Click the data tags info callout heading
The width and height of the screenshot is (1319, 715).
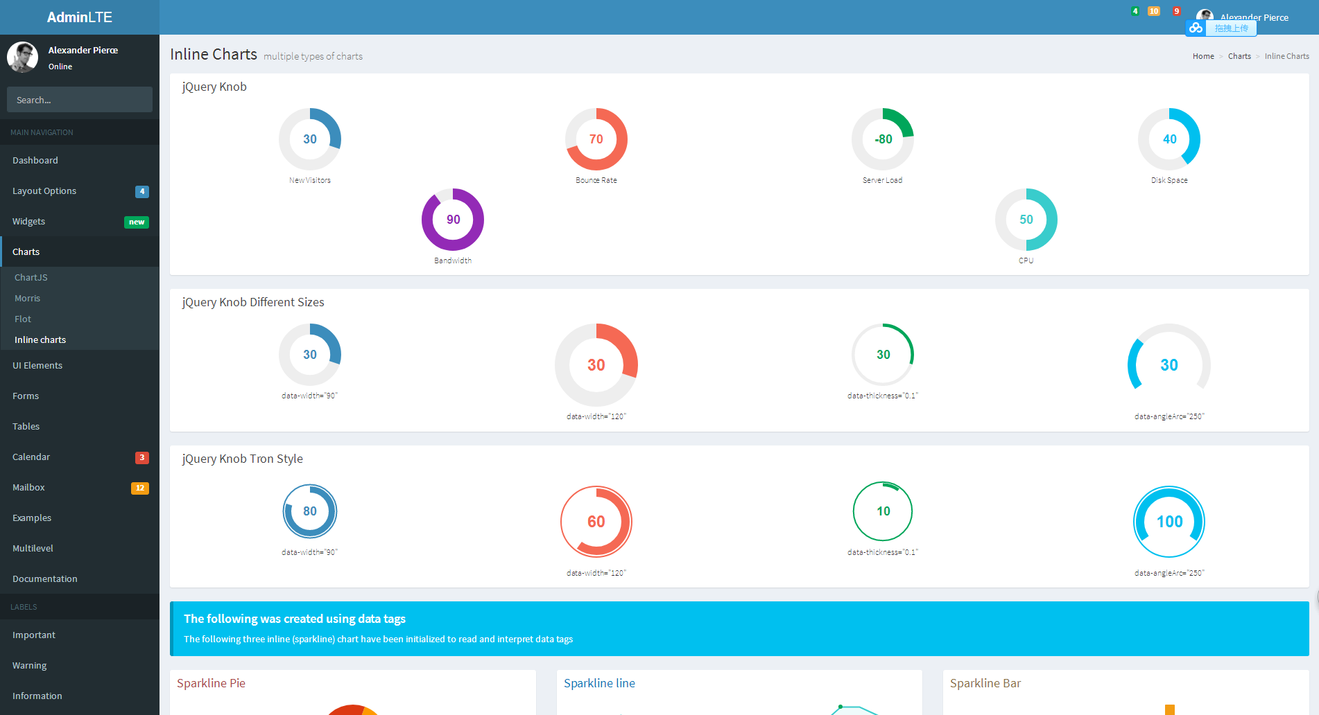coord(295,619)
